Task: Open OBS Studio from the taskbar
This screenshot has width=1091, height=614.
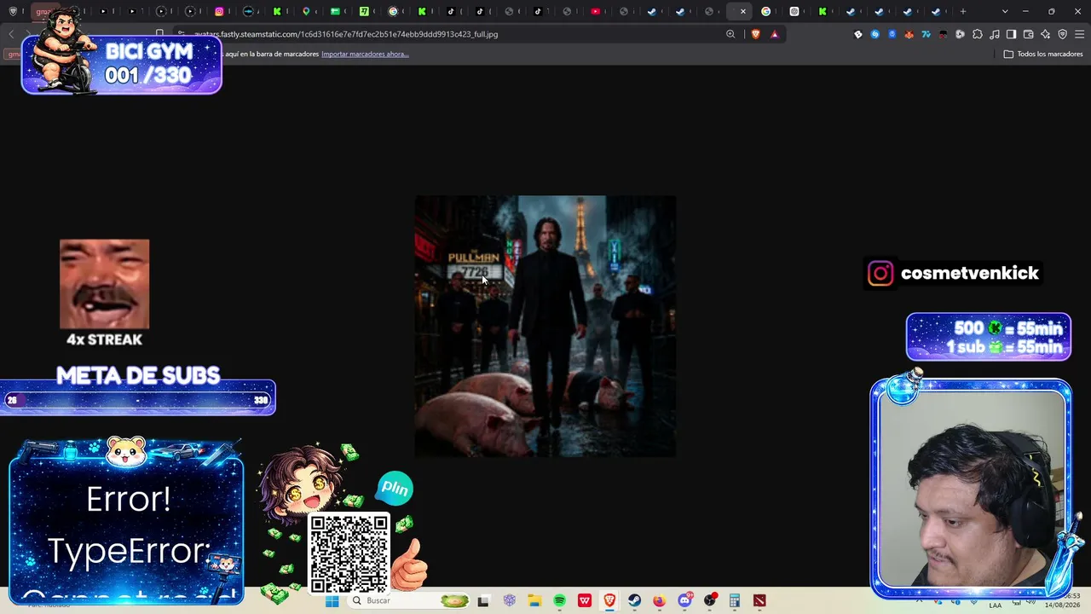Action: [709, 600]
